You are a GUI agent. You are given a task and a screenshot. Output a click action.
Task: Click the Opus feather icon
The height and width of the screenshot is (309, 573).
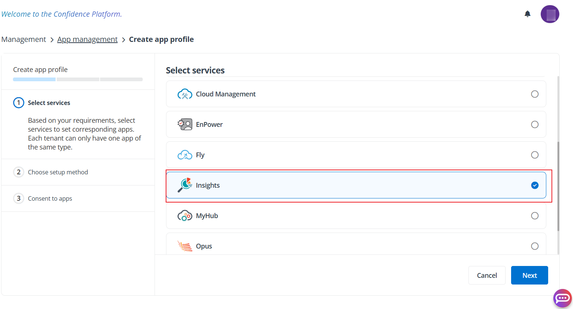(184, 246)
